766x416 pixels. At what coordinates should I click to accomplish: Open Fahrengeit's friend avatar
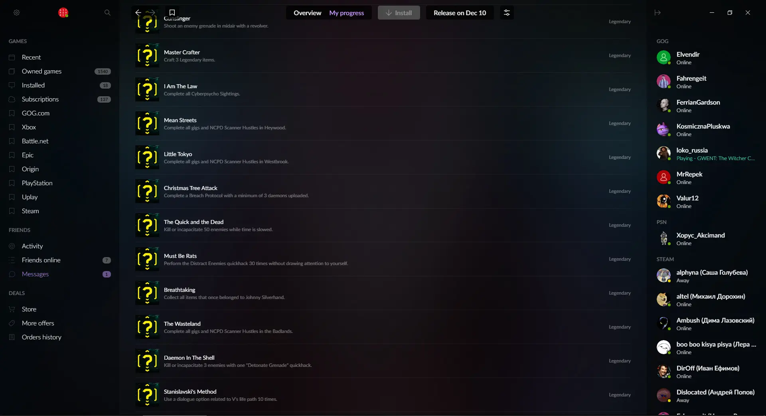click(664, 81)
